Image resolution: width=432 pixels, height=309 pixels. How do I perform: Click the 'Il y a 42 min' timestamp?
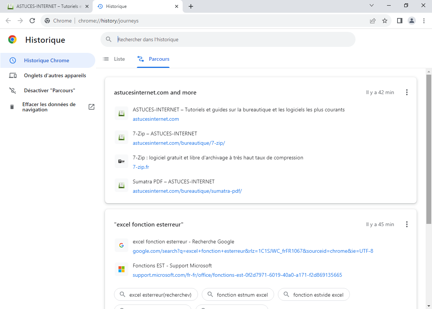380,92
